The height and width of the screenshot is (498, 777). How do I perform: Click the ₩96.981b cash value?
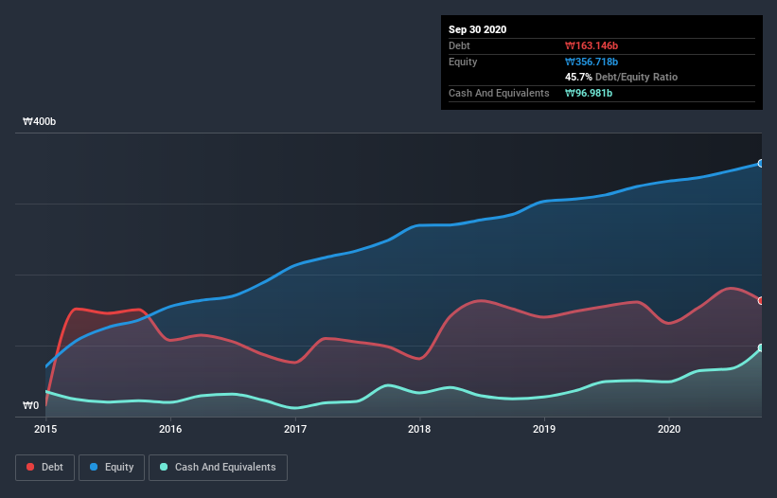[x=589, y=93]
